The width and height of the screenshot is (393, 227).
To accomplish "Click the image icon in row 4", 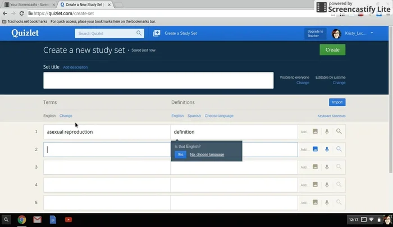I will 315,184.
